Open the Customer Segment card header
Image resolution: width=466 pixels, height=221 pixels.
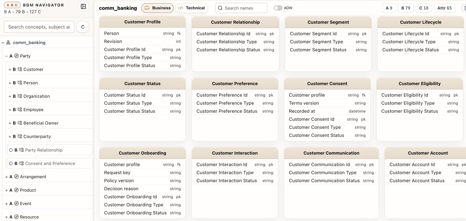coord(328,22)
